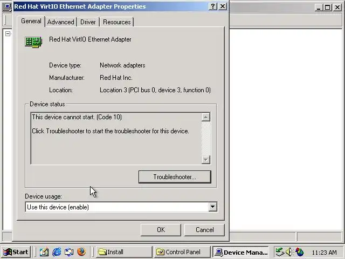Close the Adapter Properties dialog
Viewport: 345px width, 259px height.
pos(223,6)
